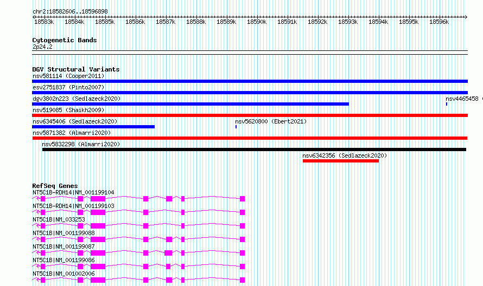Click the 18587k scale label

coord(166,22)
